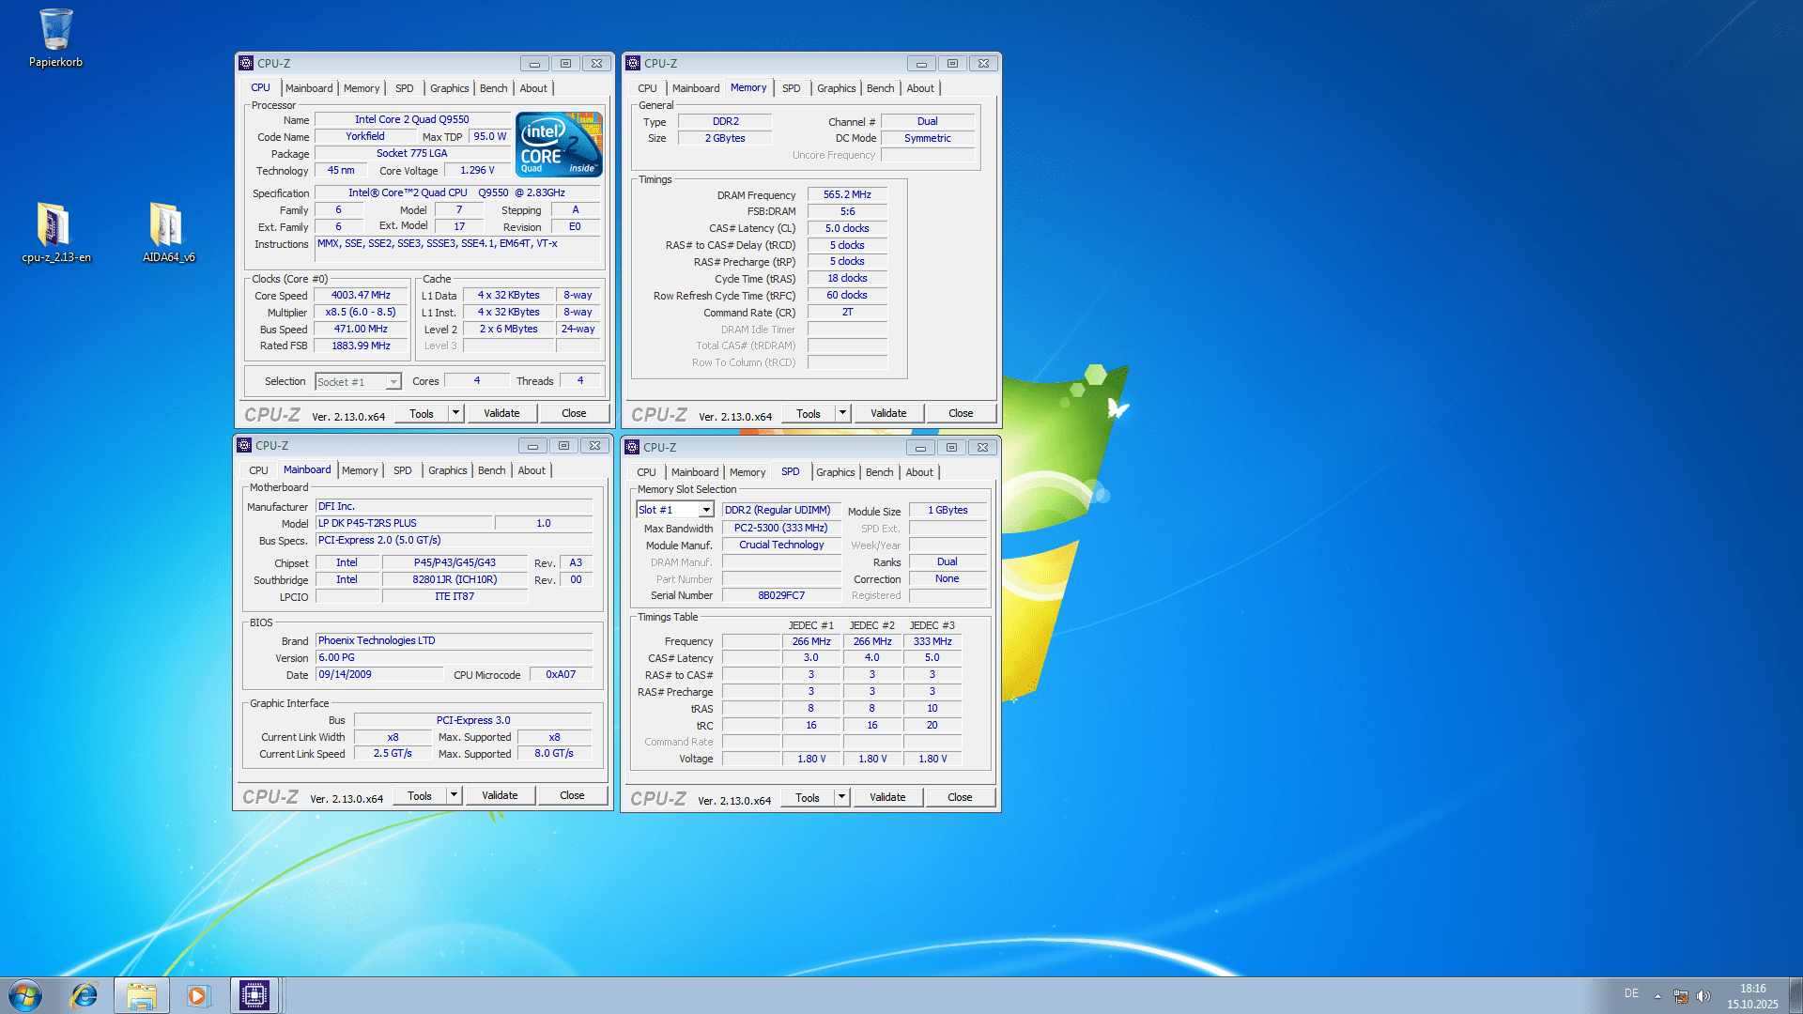Expand Tools arrow in Memory window
Image resolution: width=1803 pixels, height=1014 pixels.
click(x=842, y=413)
